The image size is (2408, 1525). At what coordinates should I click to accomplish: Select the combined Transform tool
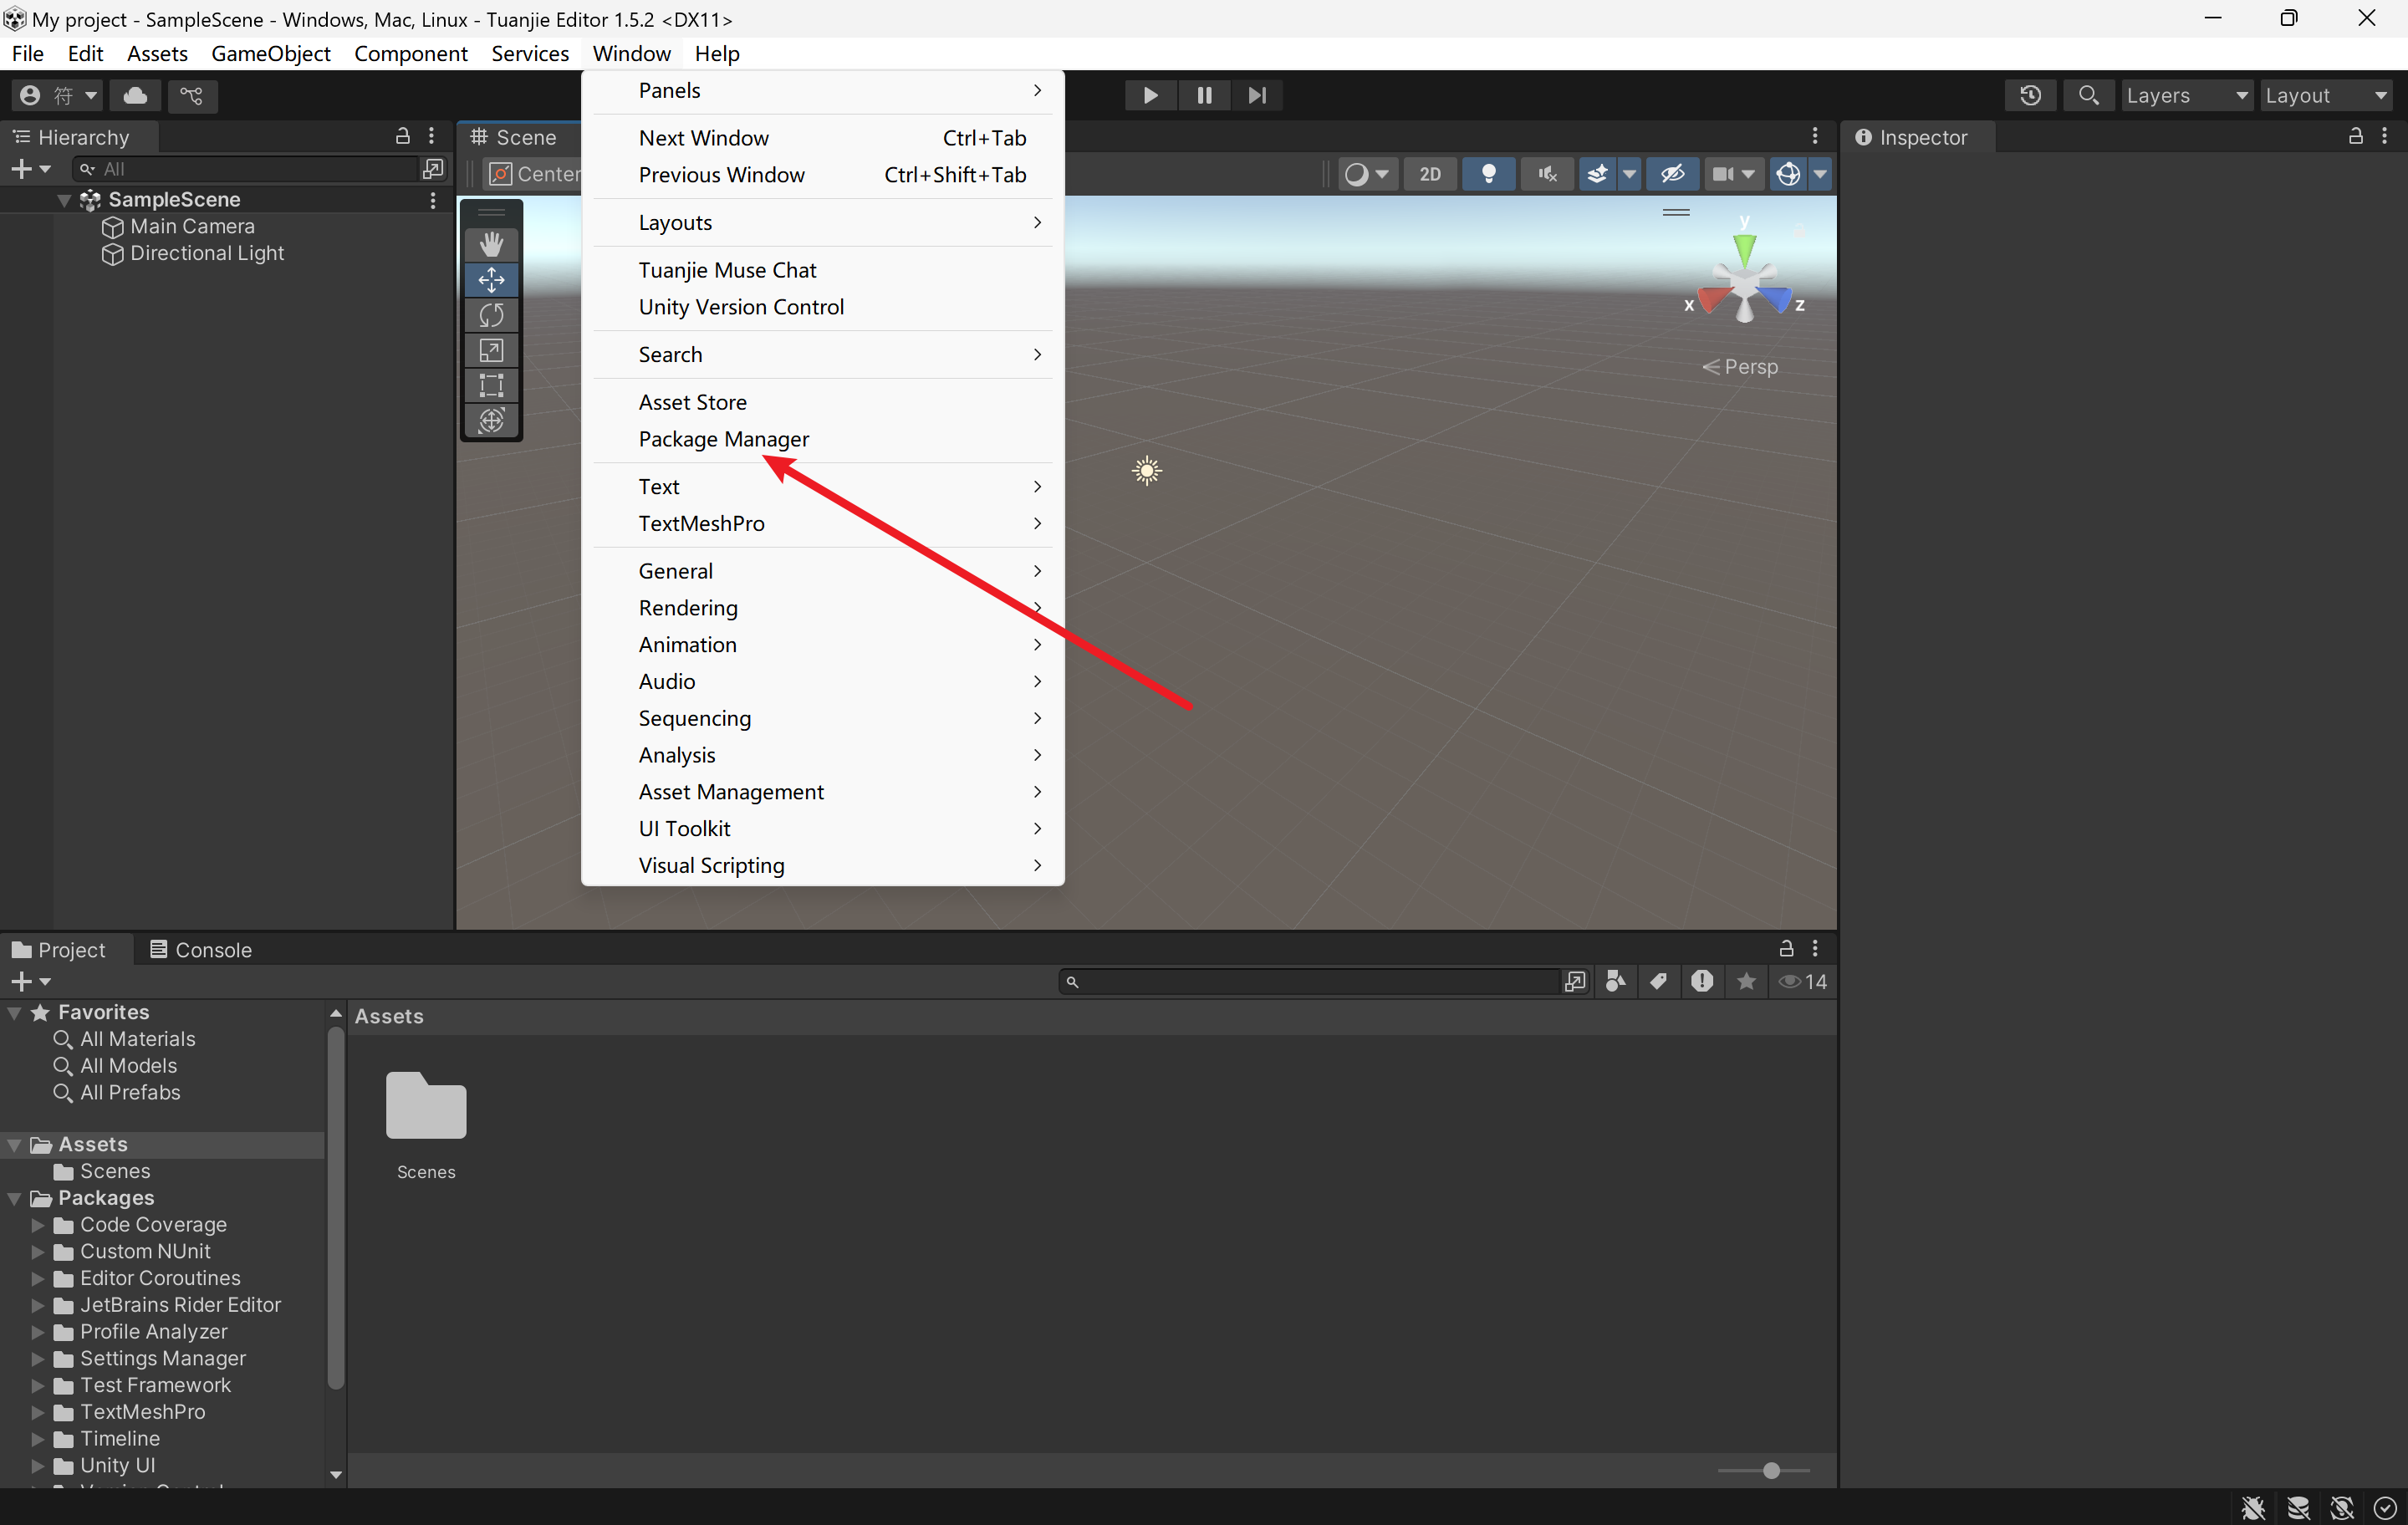pyautogui.click(x=491, y=420)
